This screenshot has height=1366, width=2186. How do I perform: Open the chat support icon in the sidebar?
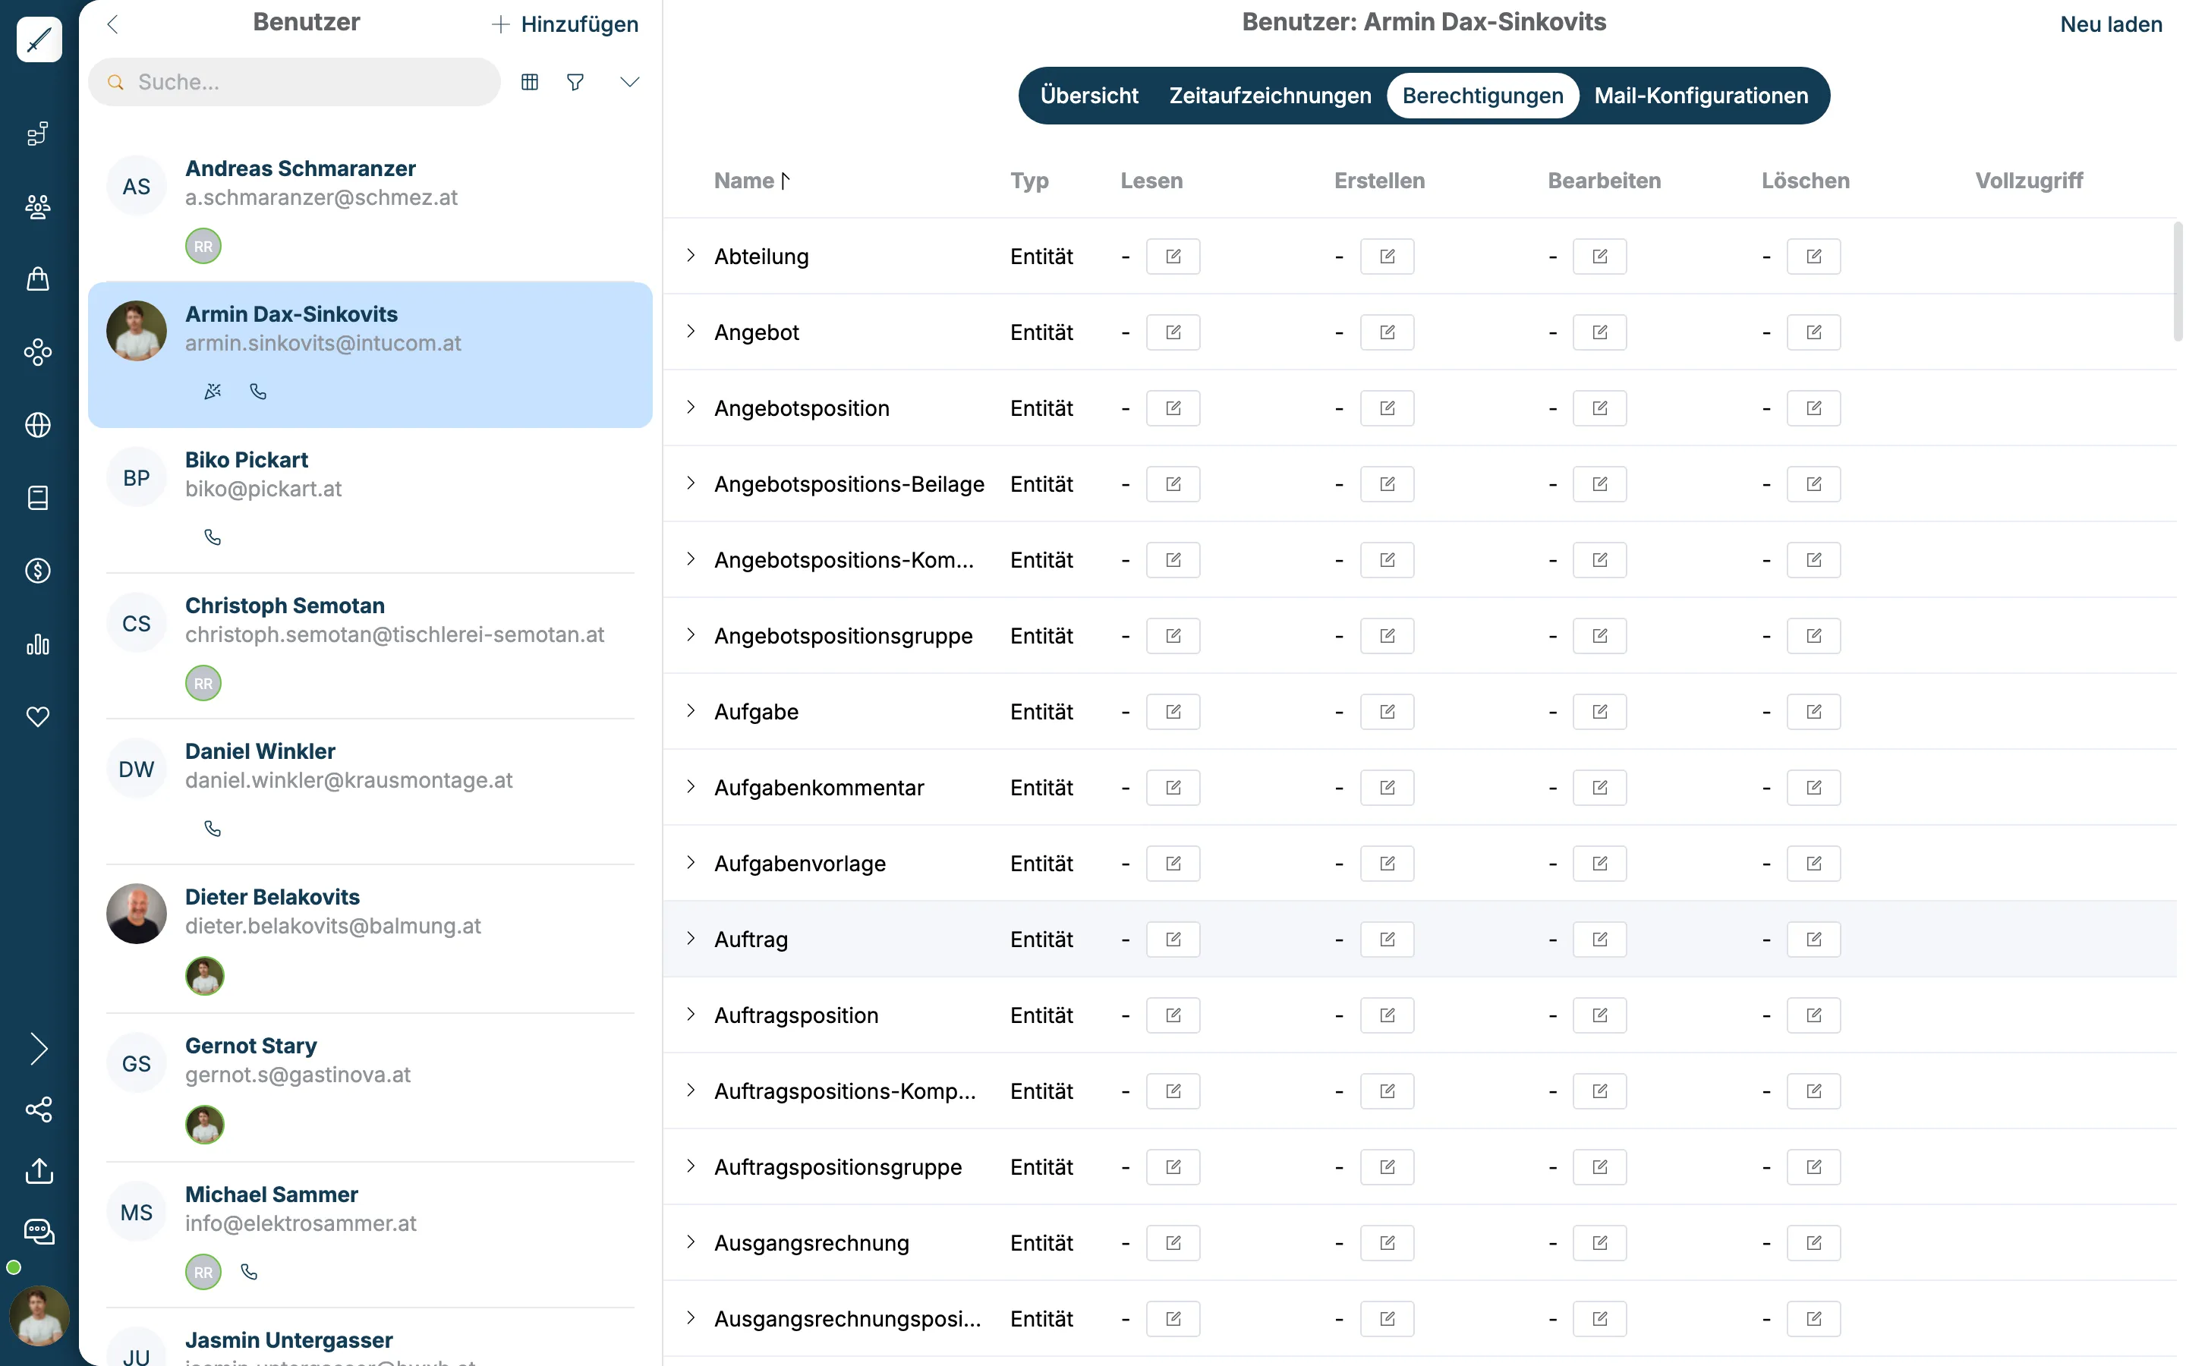coord(39,1232)
